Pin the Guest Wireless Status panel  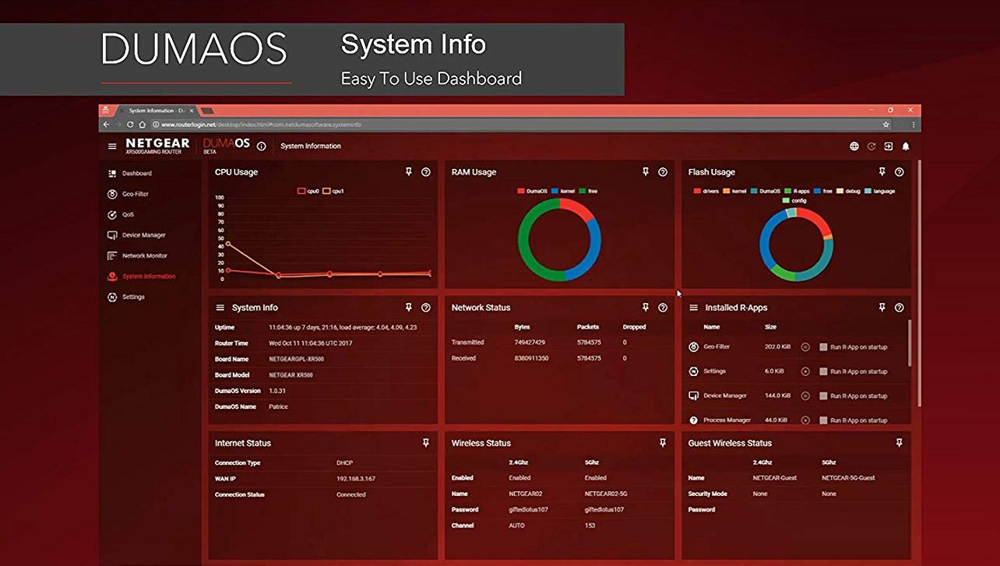click(900, 443)
